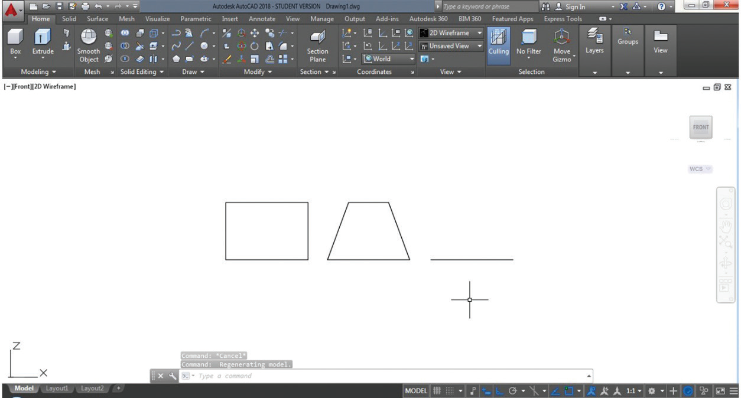Click the Save icon in quick access toolbar
The width and height of the screenshot is (741, 398).
pos(59,6)
